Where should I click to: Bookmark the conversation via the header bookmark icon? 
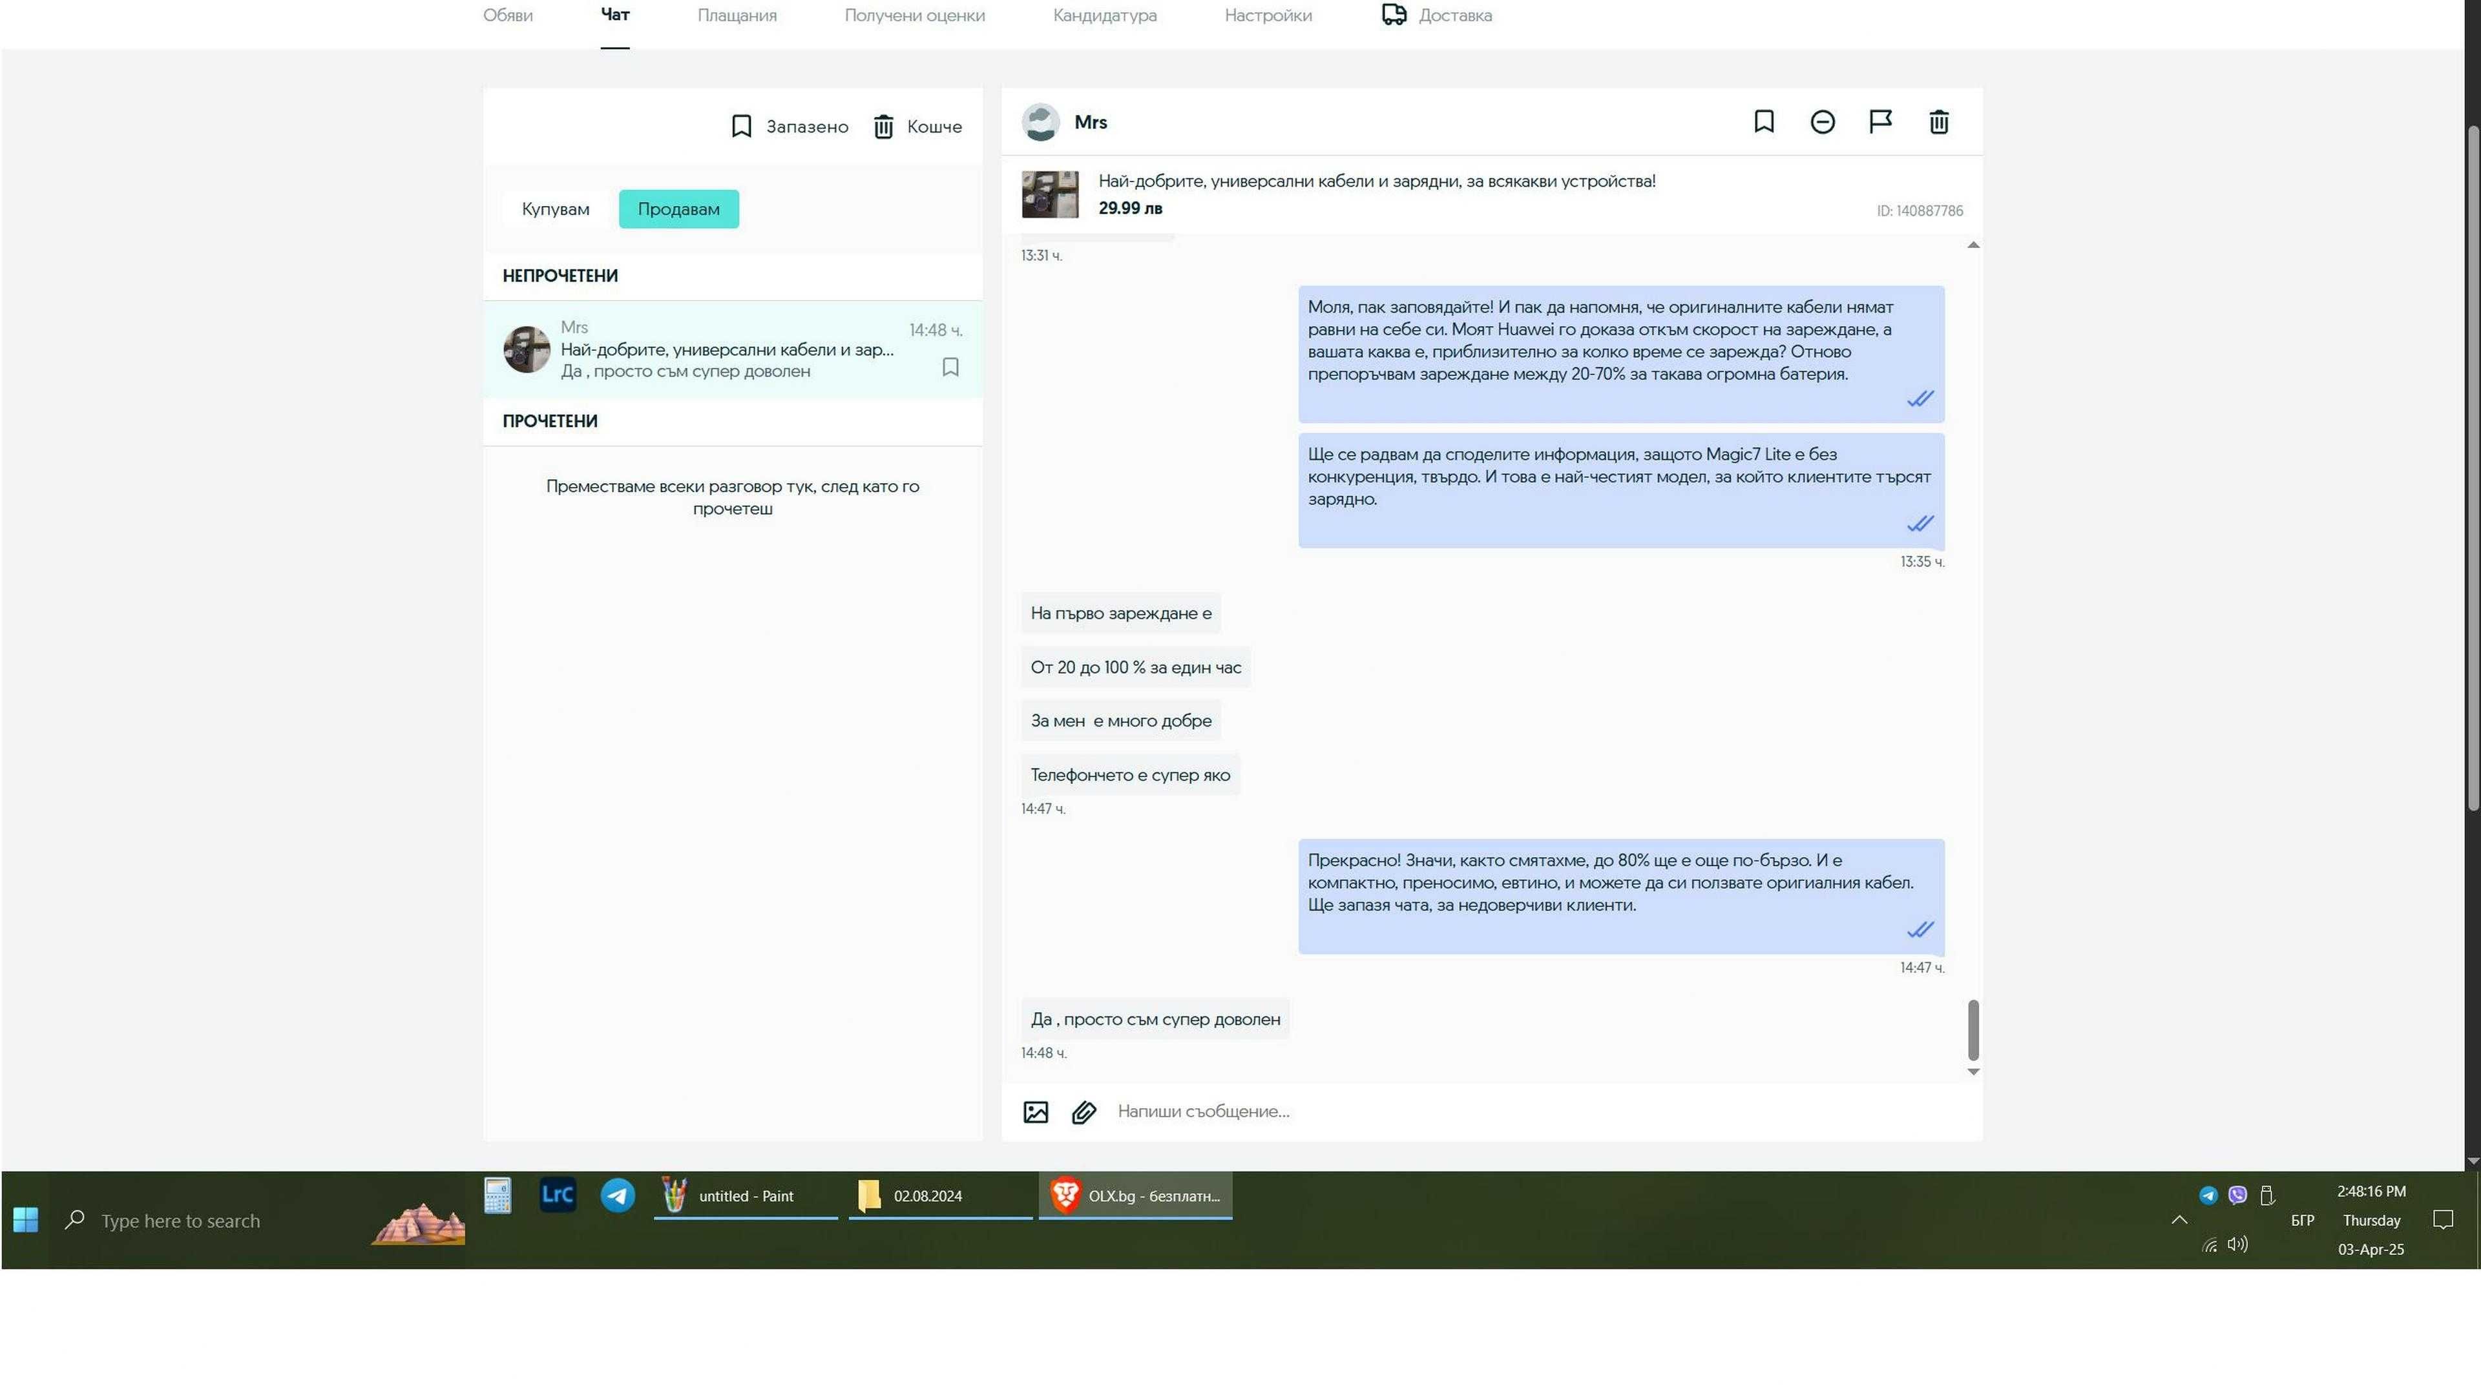point(1763,121)
